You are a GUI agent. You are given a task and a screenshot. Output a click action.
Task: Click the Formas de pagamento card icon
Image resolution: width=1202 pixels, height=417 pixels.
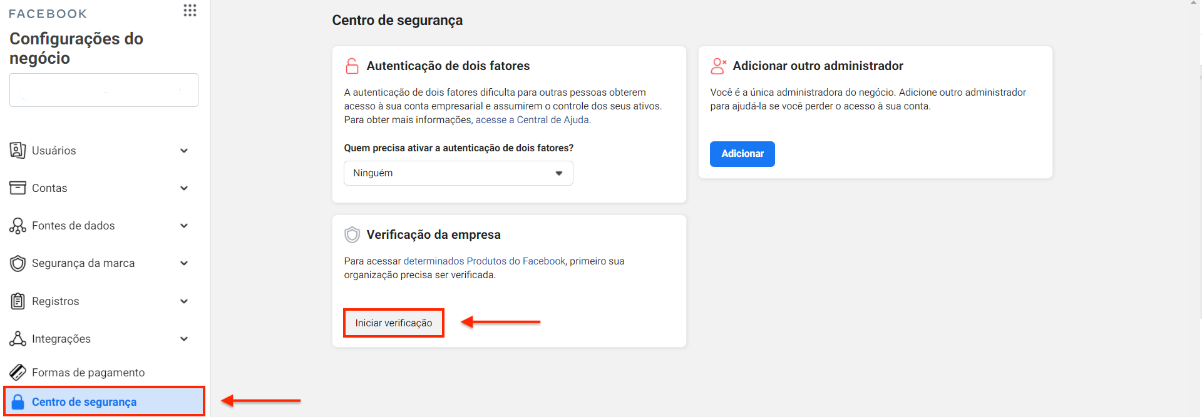coord(18,373)
